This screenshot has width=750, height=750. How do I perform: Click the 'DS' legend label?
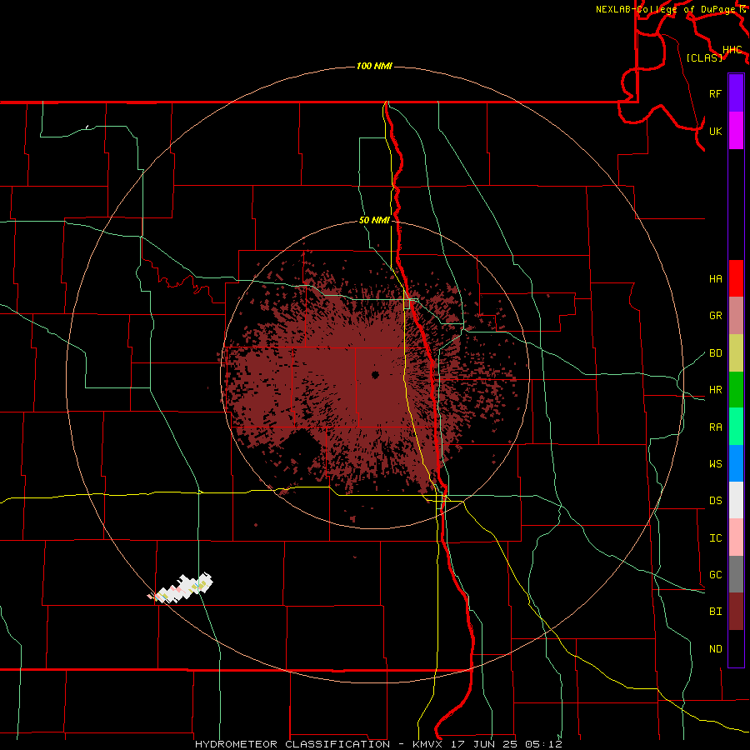point(715,500)
